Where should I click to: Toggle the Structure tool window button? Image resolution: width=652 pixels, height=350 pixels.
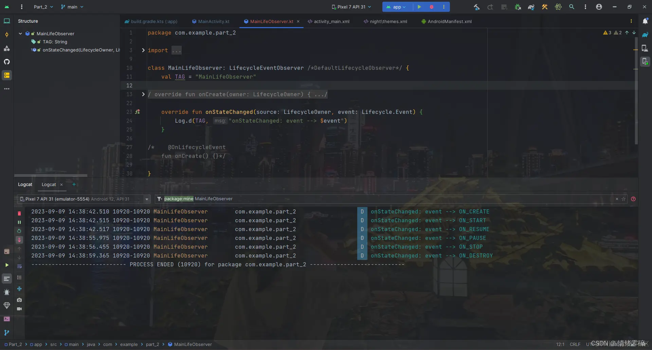pyautogui.click(x=7, y=75)
